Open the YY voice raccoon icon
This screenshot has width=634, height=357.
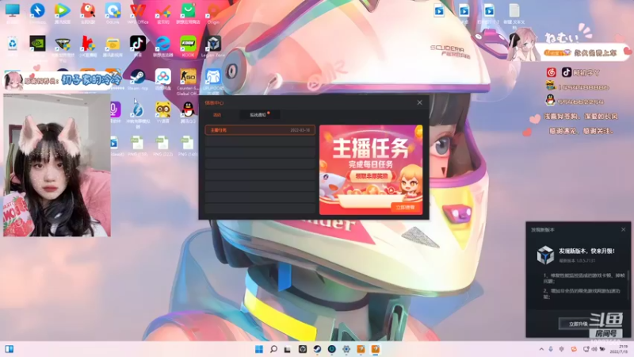[163, 109]
